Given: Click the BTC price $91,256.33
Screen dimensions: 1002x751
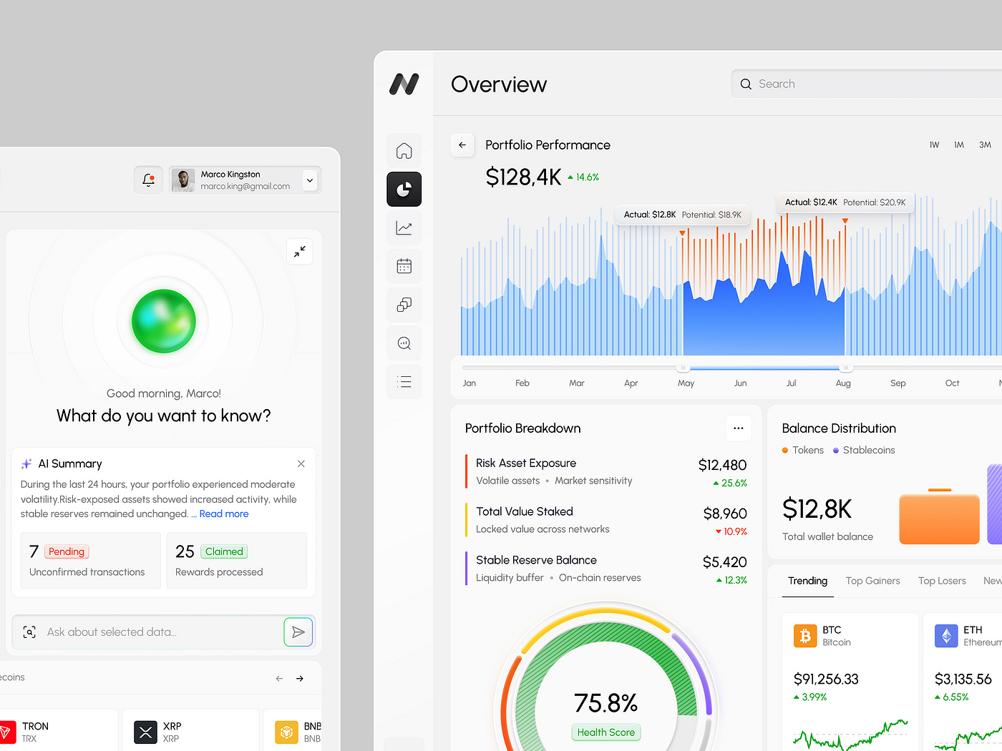Looking at the screenshot, I should coord(826,679).
